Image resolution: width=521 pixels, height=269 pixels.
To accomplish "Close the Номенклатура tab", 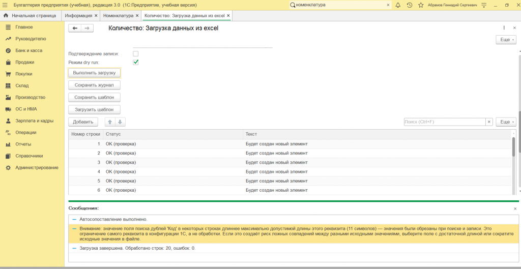I will (137, 16).
